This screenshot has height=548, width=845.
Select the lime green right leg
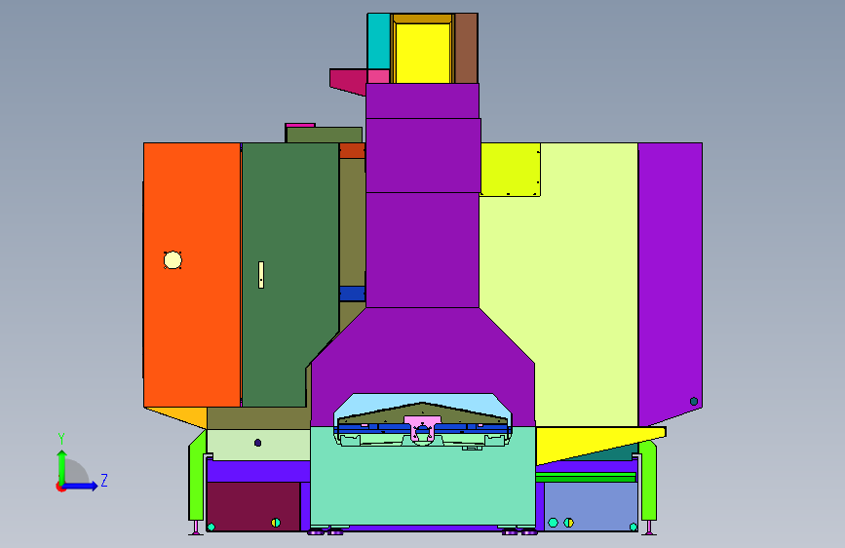648,480
